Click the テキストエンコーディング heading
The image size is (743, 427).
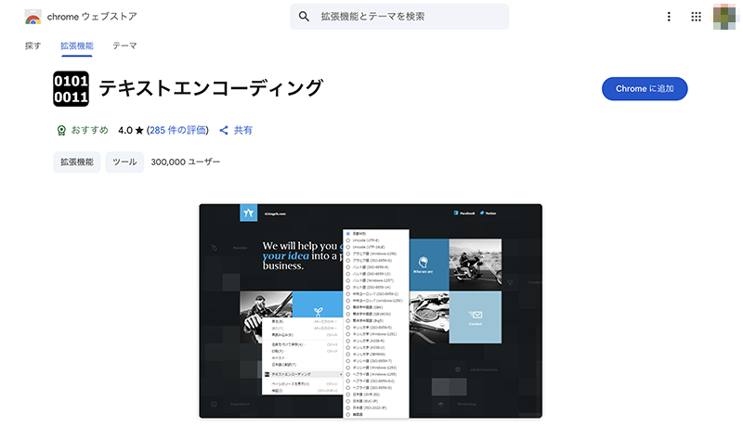click(211, 88)
